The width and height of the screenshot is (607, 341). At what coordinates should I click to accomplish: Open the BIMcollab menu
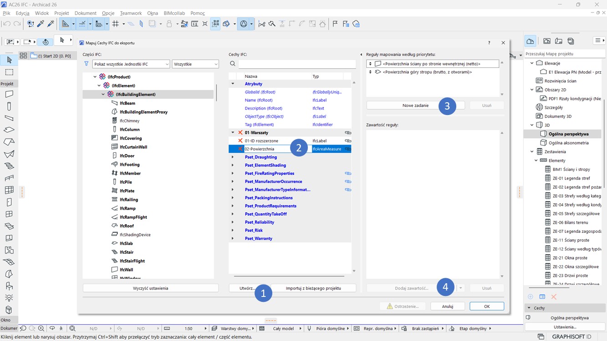[174, 13]
